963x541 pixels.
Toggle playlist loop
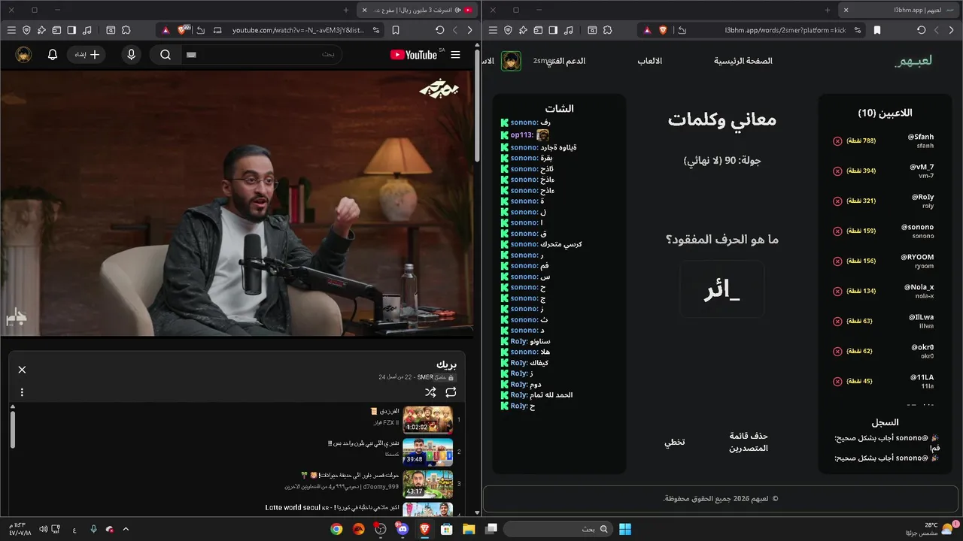pos(451,392)
